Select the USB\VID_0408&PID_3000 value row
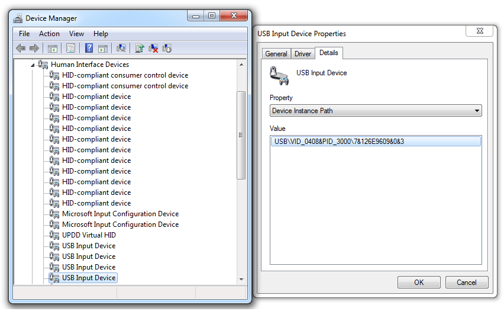Viewport: 504px width, 311px height. (x=376, y=142)
